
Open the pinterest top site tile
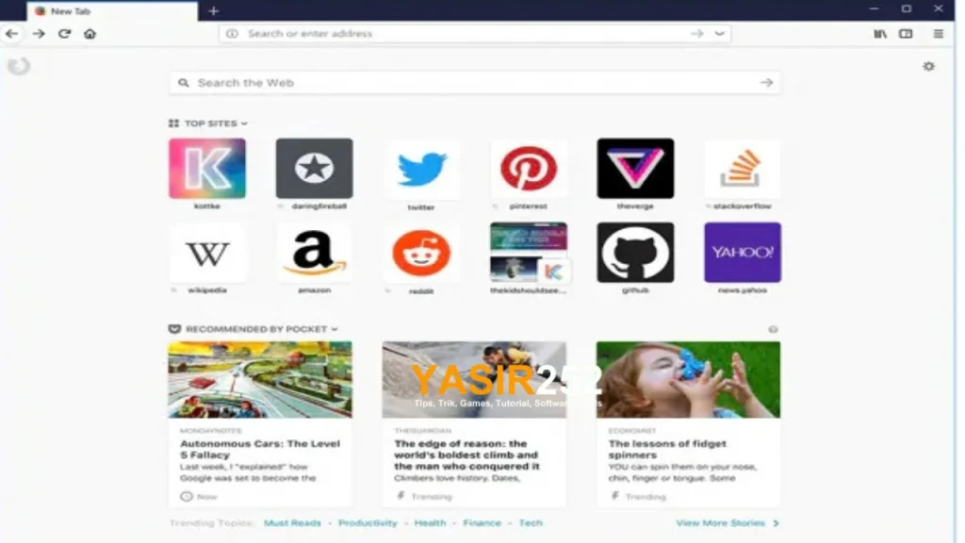528,168
